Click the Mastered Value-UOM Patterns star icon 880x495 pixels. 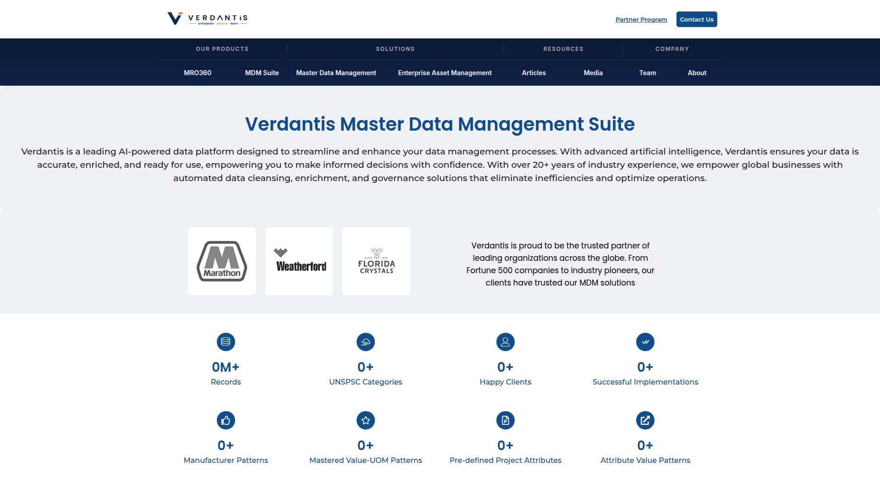[x=366, y=420]
